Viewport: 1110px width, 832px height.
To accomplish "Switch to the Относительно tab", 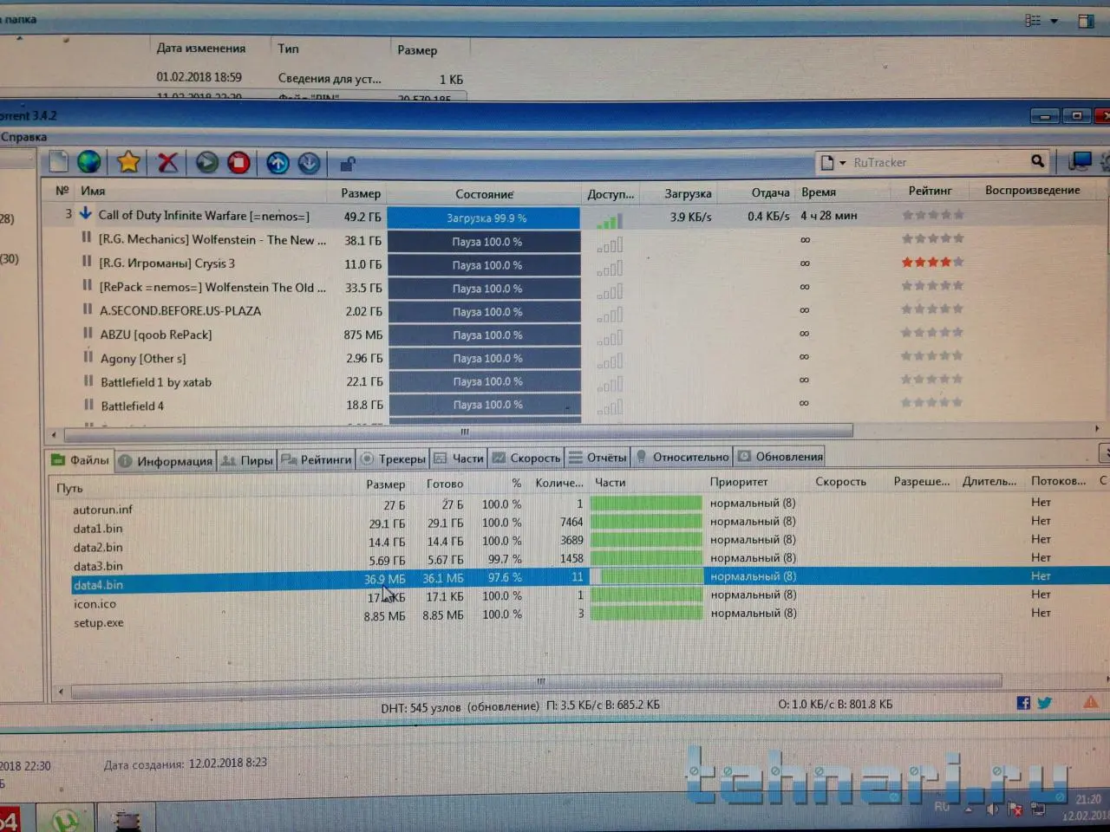I will pyautogui.click(x=682, y=456).
